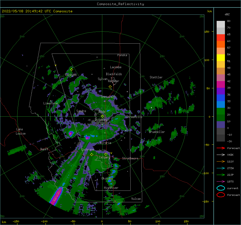Click the radar center diamond at Olds
This screenshot has height=225, width=241.
pos(102,116)
